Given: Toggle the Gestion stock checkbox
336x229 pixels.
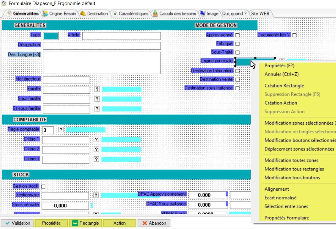Looking at the screenshot, I should pyautogui.click(x=43, y=186).
